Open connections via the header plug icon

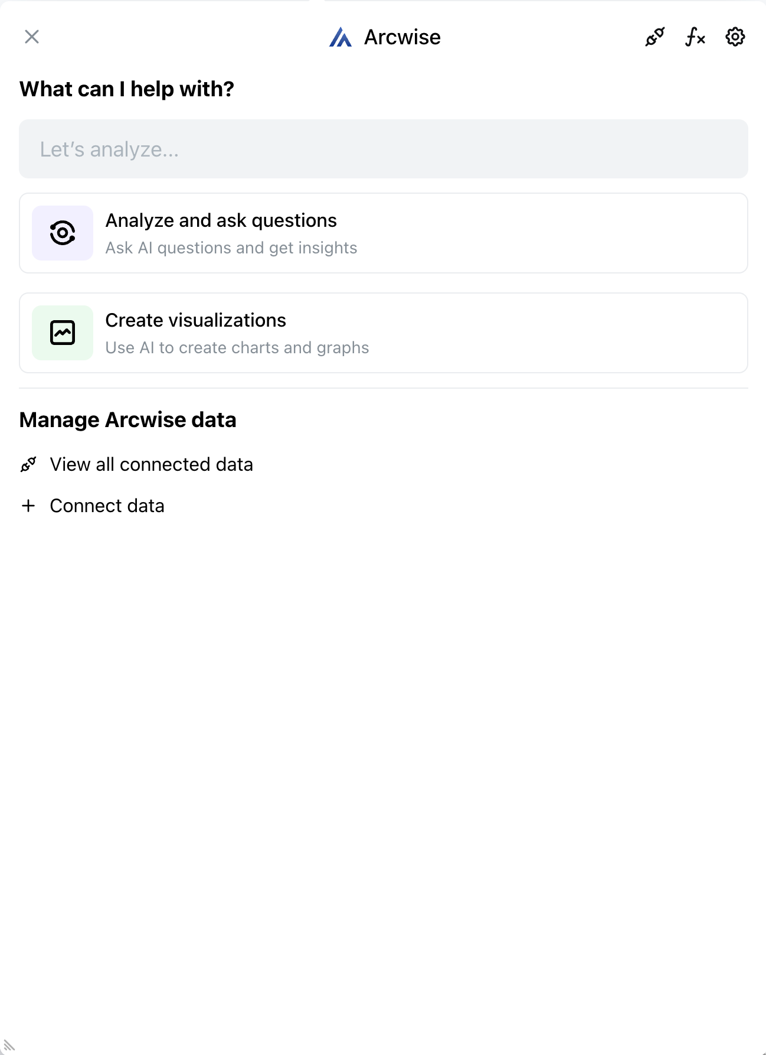654,37
